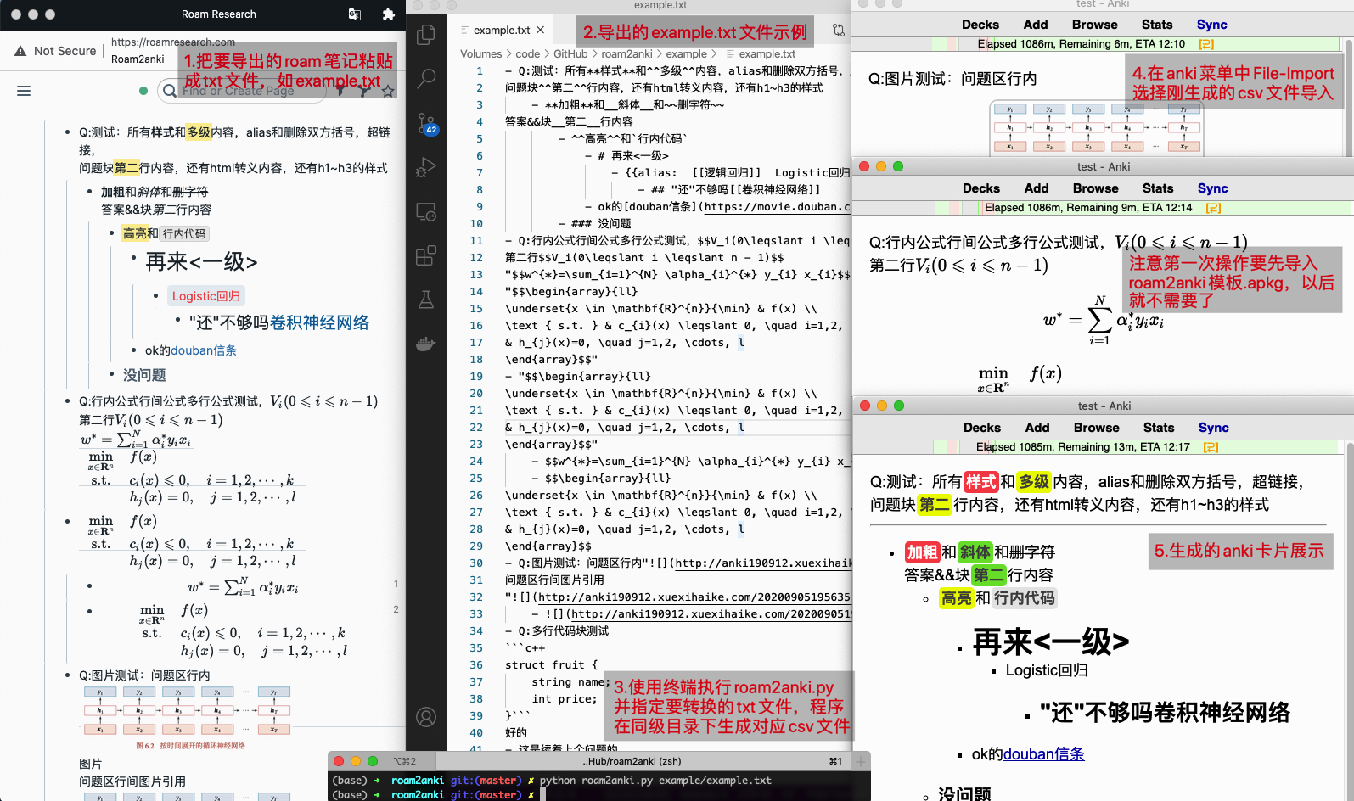This screenshot has width=1354, height=801.
Task: Collapse the '高亮和行内代码' bullet
Action: [x=112, y=232]
